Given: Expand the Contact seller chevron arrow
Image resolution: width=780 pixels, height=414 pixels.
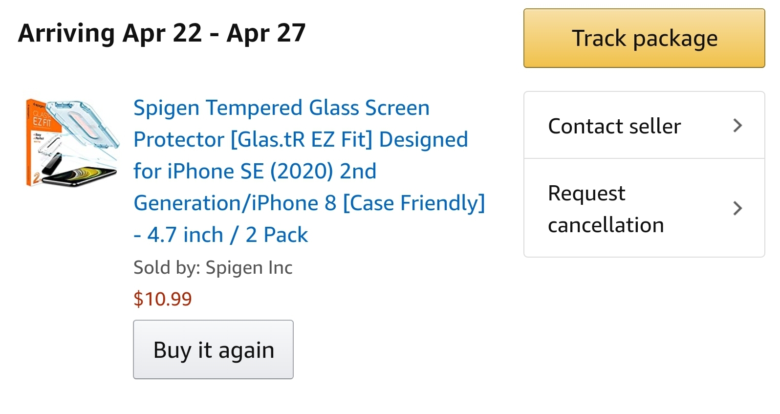Looking at the screenshot, I should [x=737, y=126].
